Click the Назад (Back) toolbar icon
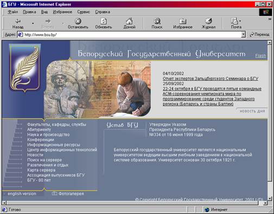274x214 pixels. (x=18, y=21)
